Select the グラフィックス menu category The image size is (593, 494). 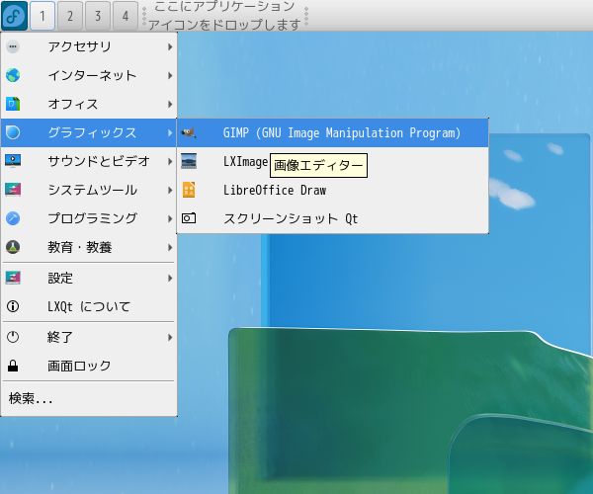point(89,132)
